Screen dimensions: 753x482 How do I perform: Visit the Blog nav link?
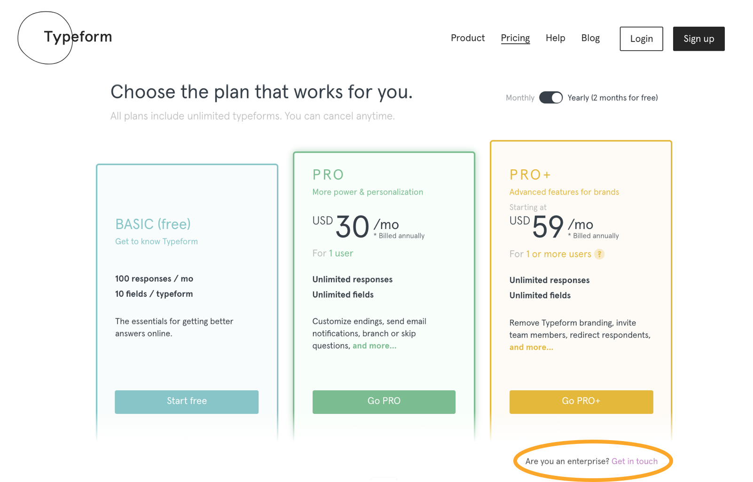tap(590, 38)
